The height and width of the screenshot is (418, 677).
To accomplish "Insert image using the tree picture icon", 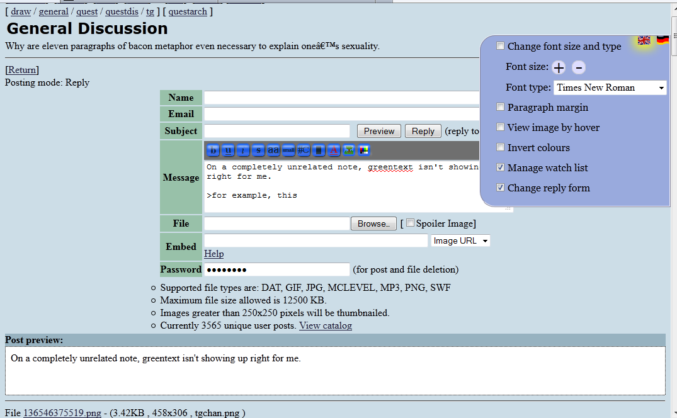I will [349, 150].
